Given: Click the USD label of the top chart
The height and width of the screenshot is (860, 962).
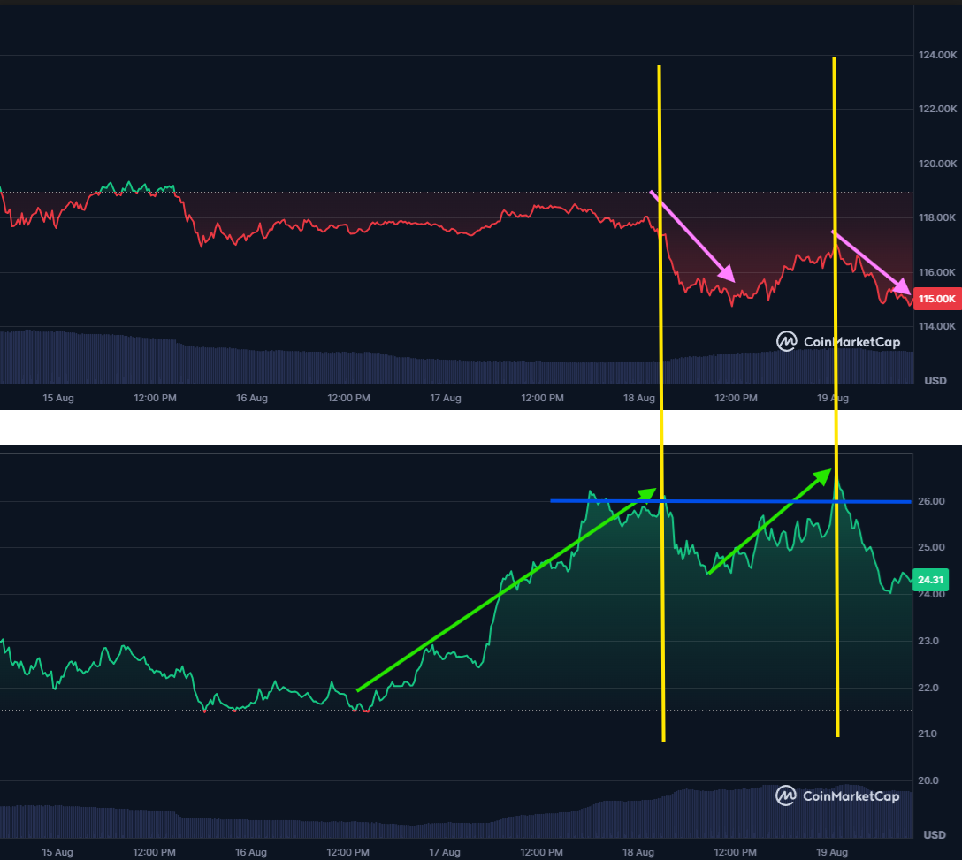Looking at the screenshot, I should coord(935,381).
